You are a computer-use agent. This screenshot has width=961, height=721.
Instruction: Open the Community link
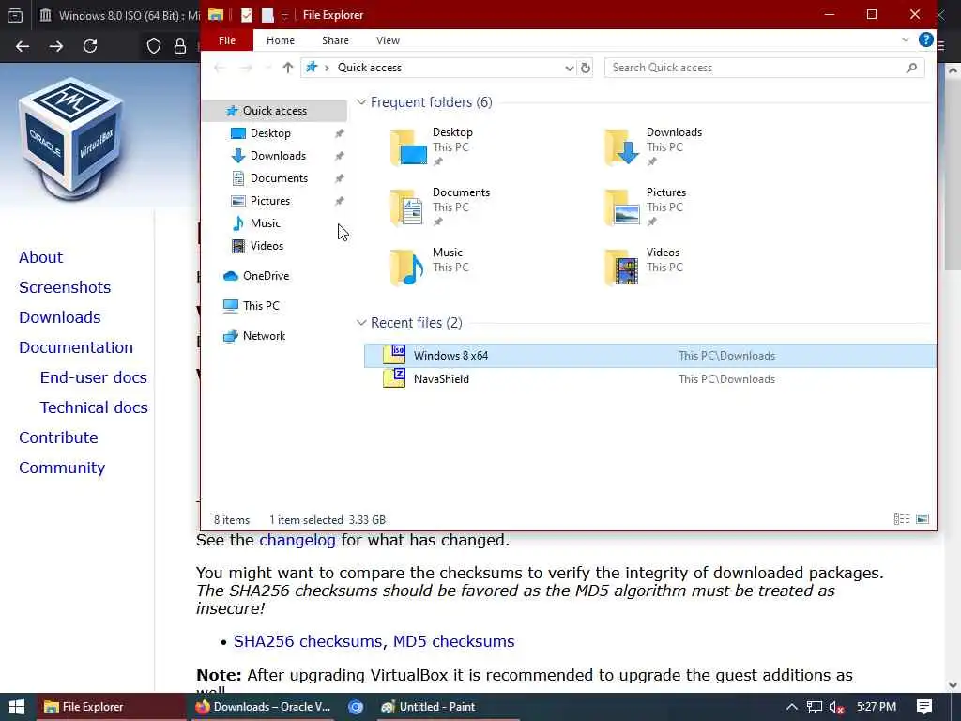tap(62, 468)
